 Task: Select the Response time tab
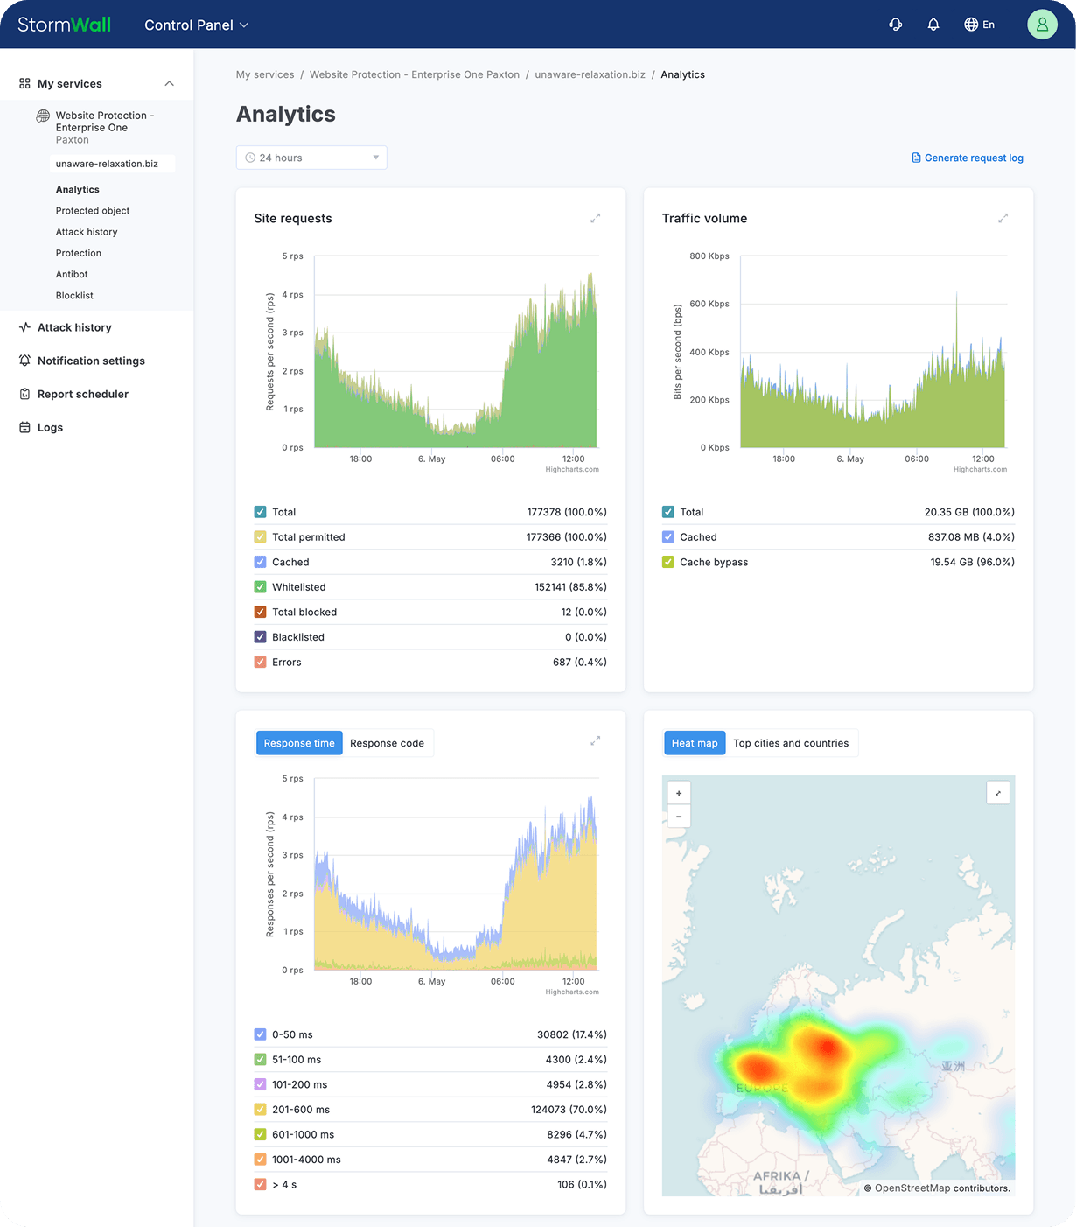click(299, 743)
